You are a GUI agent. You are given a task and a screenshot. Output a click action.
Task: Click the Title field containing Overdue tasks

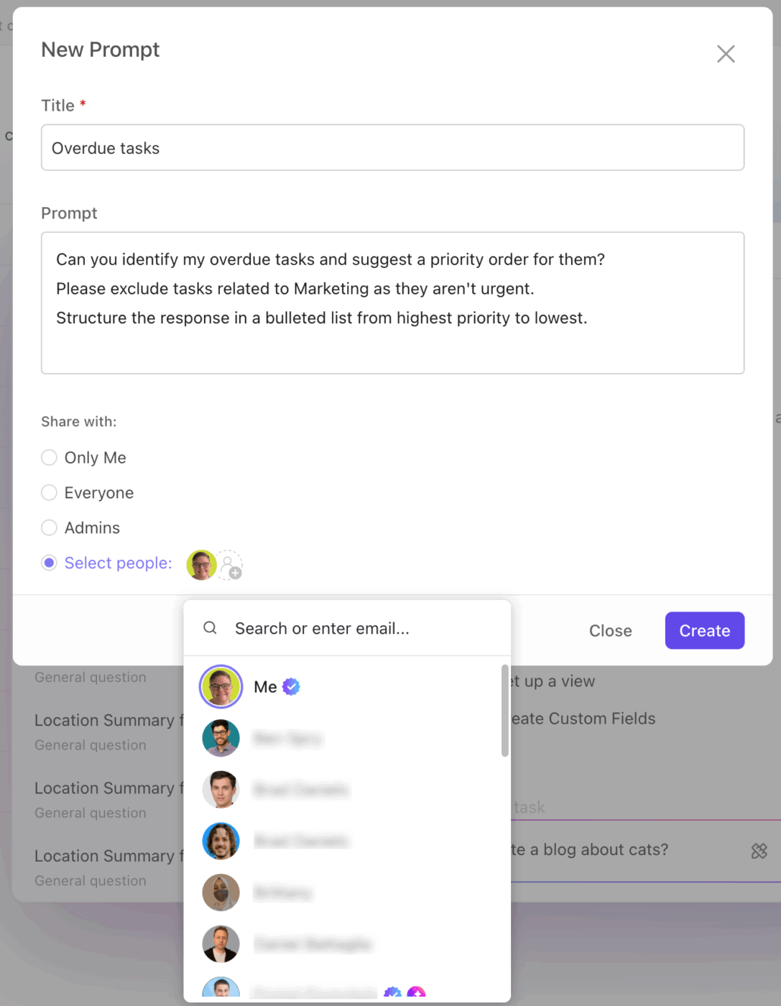click(392, 147)
